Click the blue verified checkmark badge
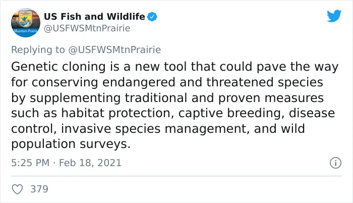Image resolution: width=353 pixels, height=203 pixels. pos(152,17)
